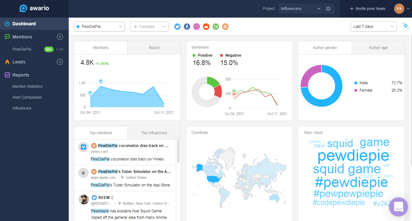Open Leads section in sidebar
Screen dimensions: 412x221
pyautogui.click(x=19, y=62)
